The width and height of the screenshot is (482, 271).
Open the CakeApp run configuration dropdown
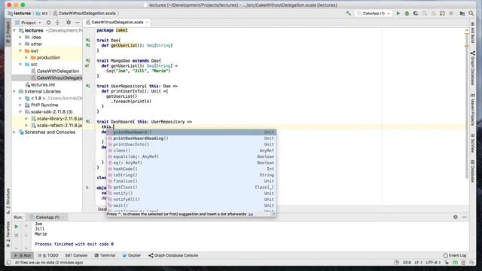[374, 14]
